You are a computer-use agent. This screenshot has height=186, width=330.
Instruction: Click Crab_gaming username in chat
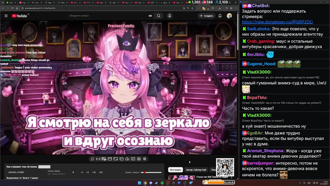(x=261, y=41)
